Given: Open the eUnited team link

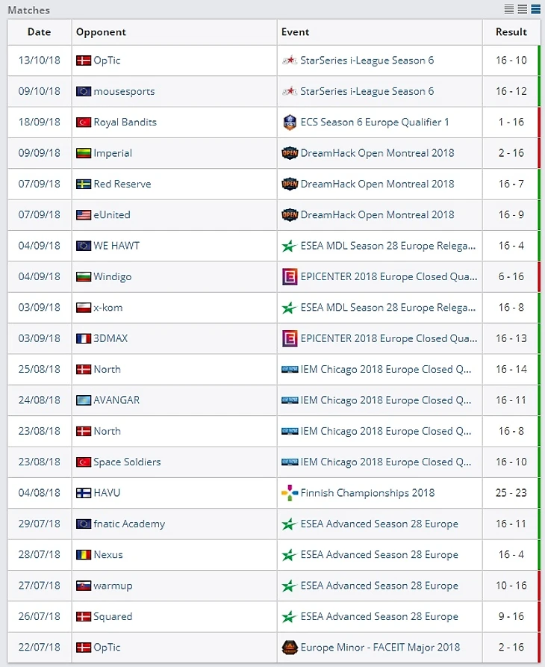Looking at the screenshot, I should 112,215.
